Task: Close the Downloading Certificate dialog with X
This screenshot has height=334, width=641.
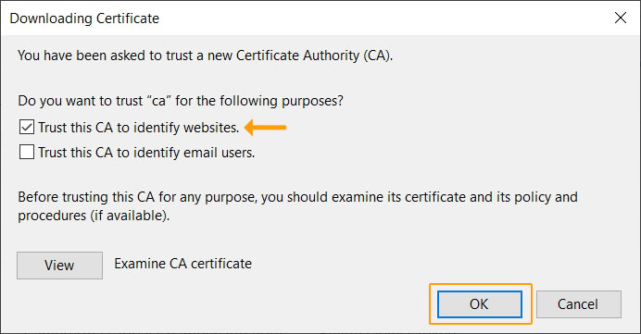Action: pos(620,18)
